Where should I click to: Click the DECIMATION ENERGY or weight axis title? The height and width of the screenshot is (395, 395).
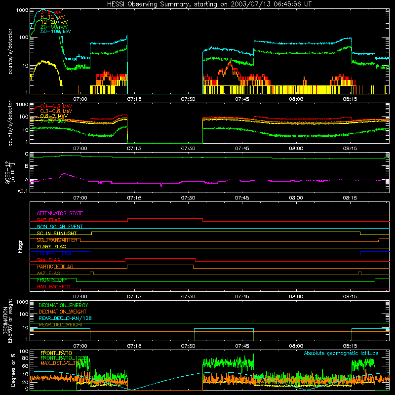pos(7,320)
